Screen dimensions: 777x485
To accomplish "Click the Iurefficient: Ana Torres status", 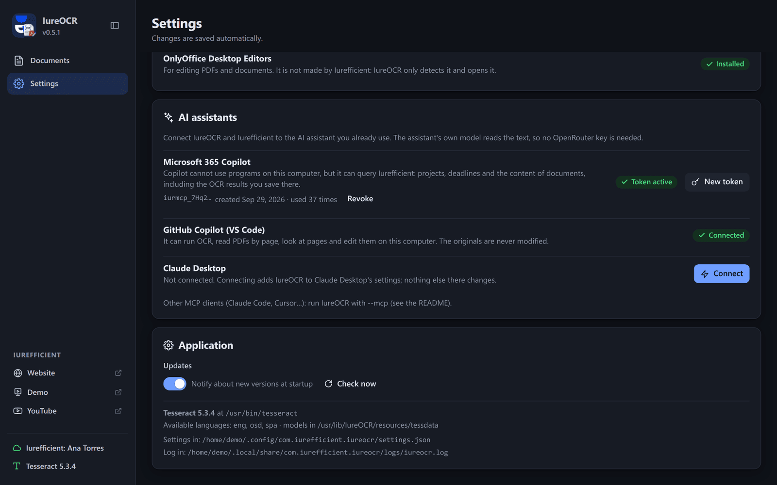I will pos(65,448).
